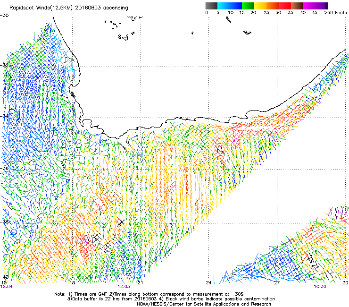Click the red 30-35 knots legend swatch
Screen dimensions: 349x307
(285, 6)
